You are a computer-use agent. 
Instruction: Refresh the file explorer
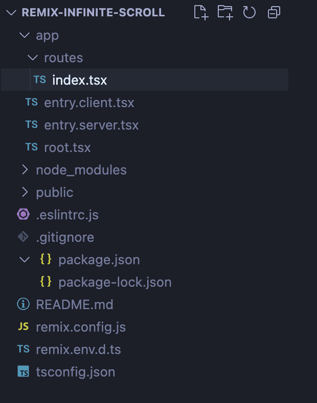click(249, 12)
